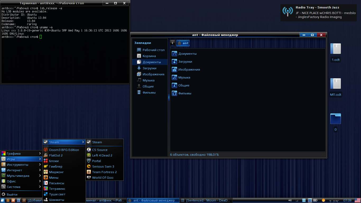Open Рабочий стол bookmark in file manager
Image resolution: width=361 pixels, height=203 pixels.
tap(150, 50)
